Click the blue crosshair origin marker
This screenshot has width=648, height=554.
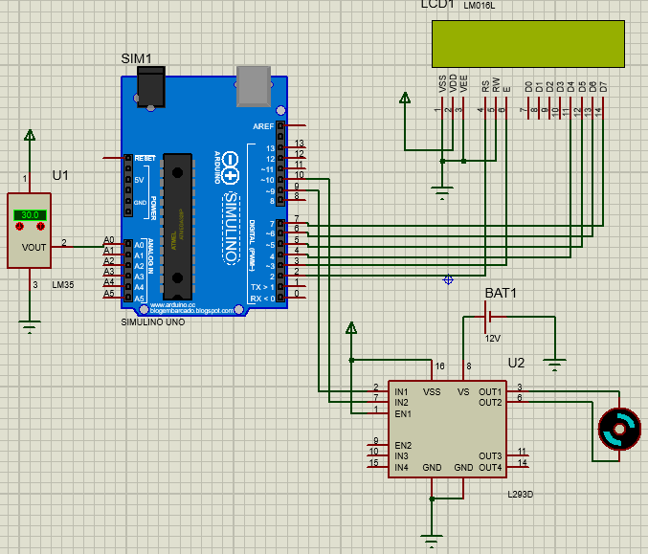pyautogui.click(x=448, y=280)
